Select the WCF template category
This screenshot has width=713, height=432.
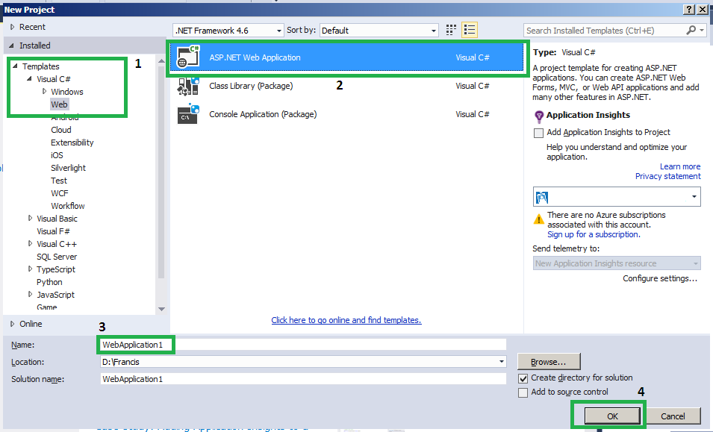click(x=60, y=193)
